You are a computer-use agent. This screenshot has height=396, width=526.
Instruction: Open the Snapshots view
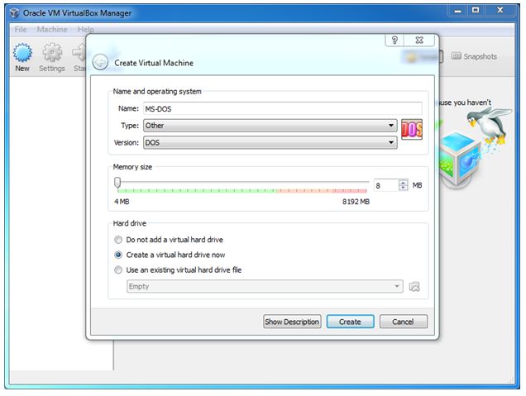pyautogui.click(x=475, y=56)
